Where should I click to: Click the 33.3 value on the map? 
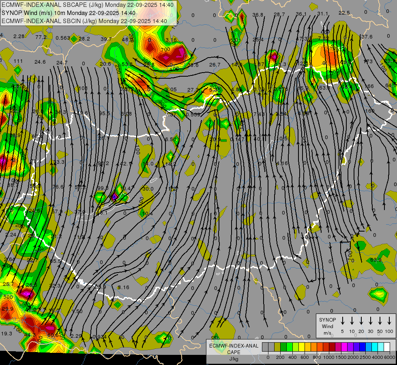(59, 162)
